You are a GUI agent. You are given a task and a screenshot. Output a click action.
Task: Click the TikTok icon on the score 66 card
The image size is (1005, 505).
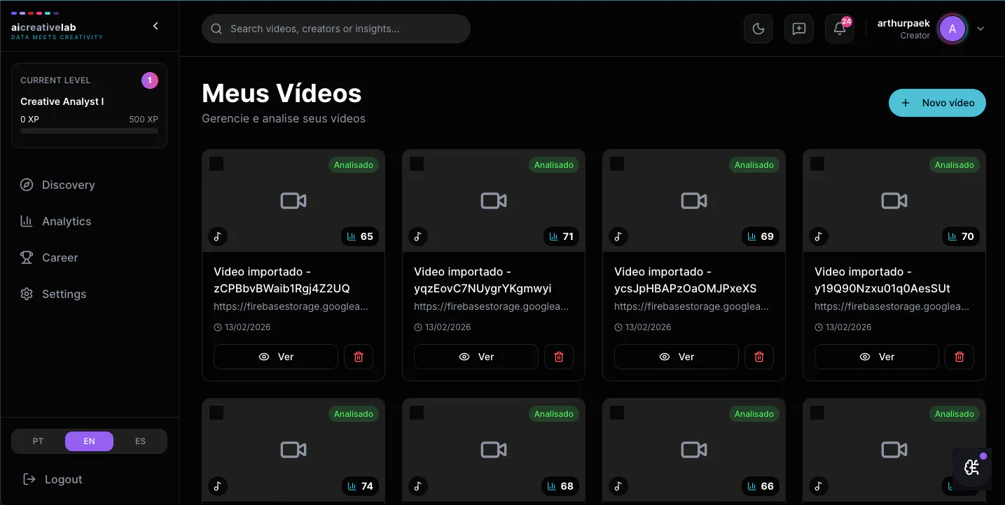click(x=618, y=485)
